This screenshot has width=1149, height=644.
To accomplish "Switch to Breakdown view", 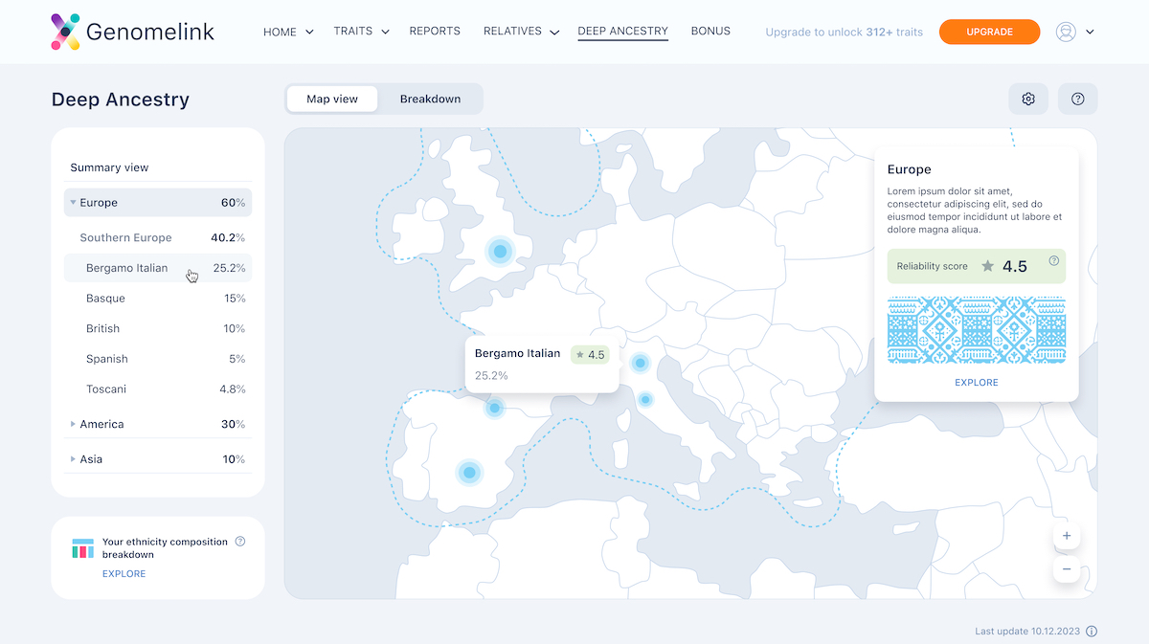I will coord(429,99).
